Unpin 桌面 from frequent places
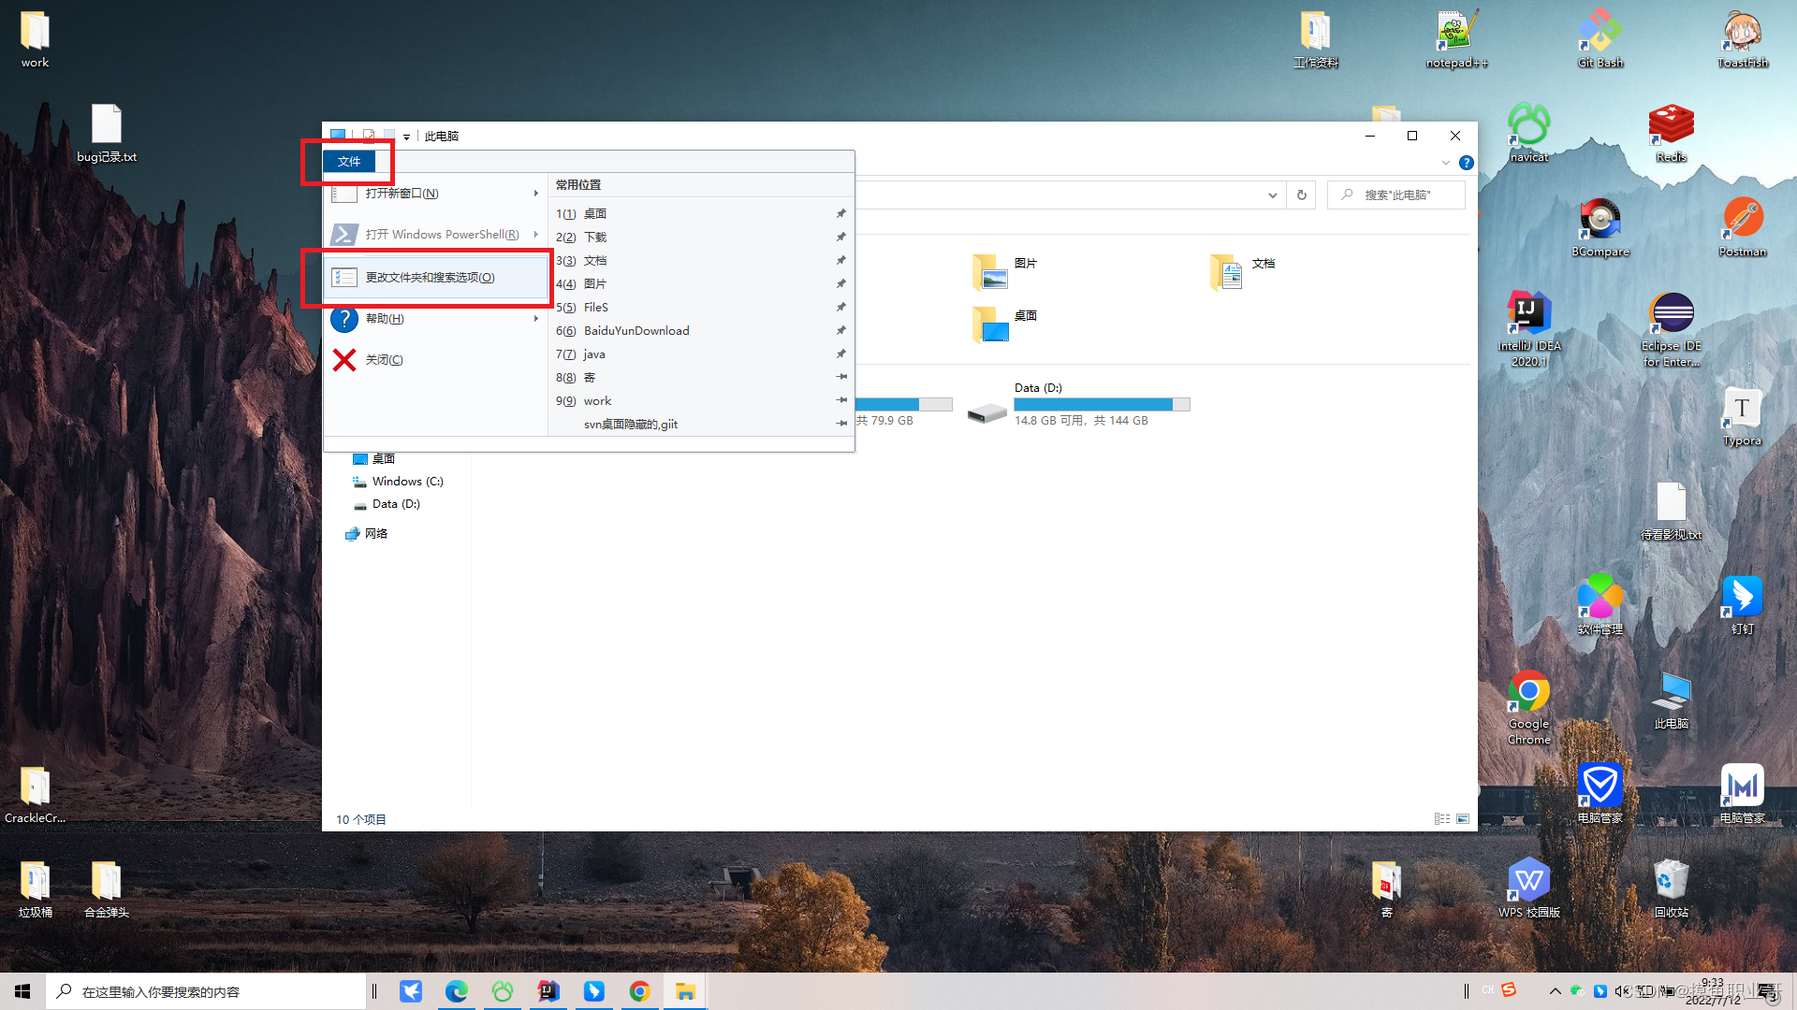The height and width of the screenshot is (1010, 1797). point(840,214)
